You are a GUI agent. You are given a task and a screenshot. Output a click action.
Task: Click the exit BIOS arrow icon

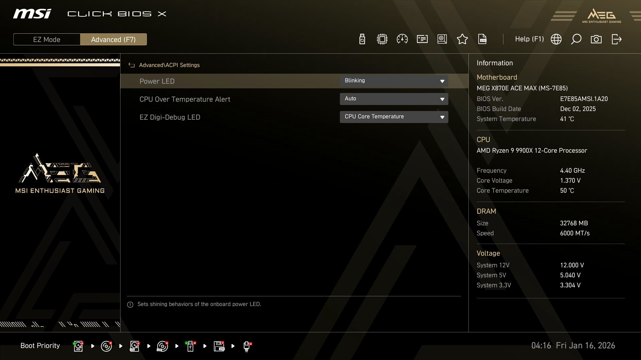coord(616,39)
